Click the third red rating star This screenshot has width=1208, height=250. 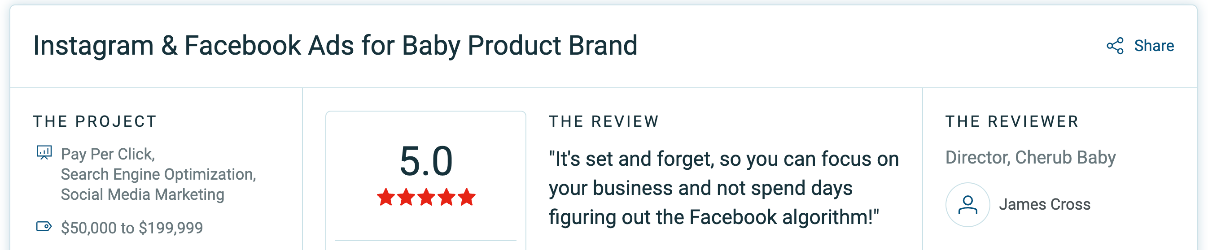coord(426,197)
